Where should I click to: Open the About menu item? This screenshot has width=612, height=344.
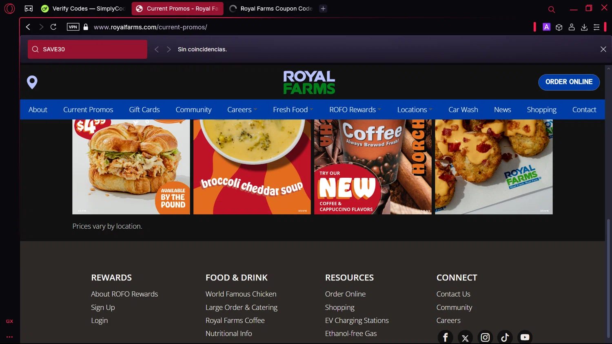point(38,110)
